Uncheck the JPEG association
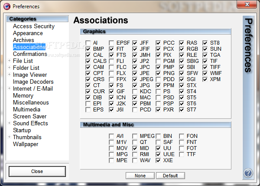Image resolution: width=260 pixels, height=186 pixels. [x=135, y=79]
